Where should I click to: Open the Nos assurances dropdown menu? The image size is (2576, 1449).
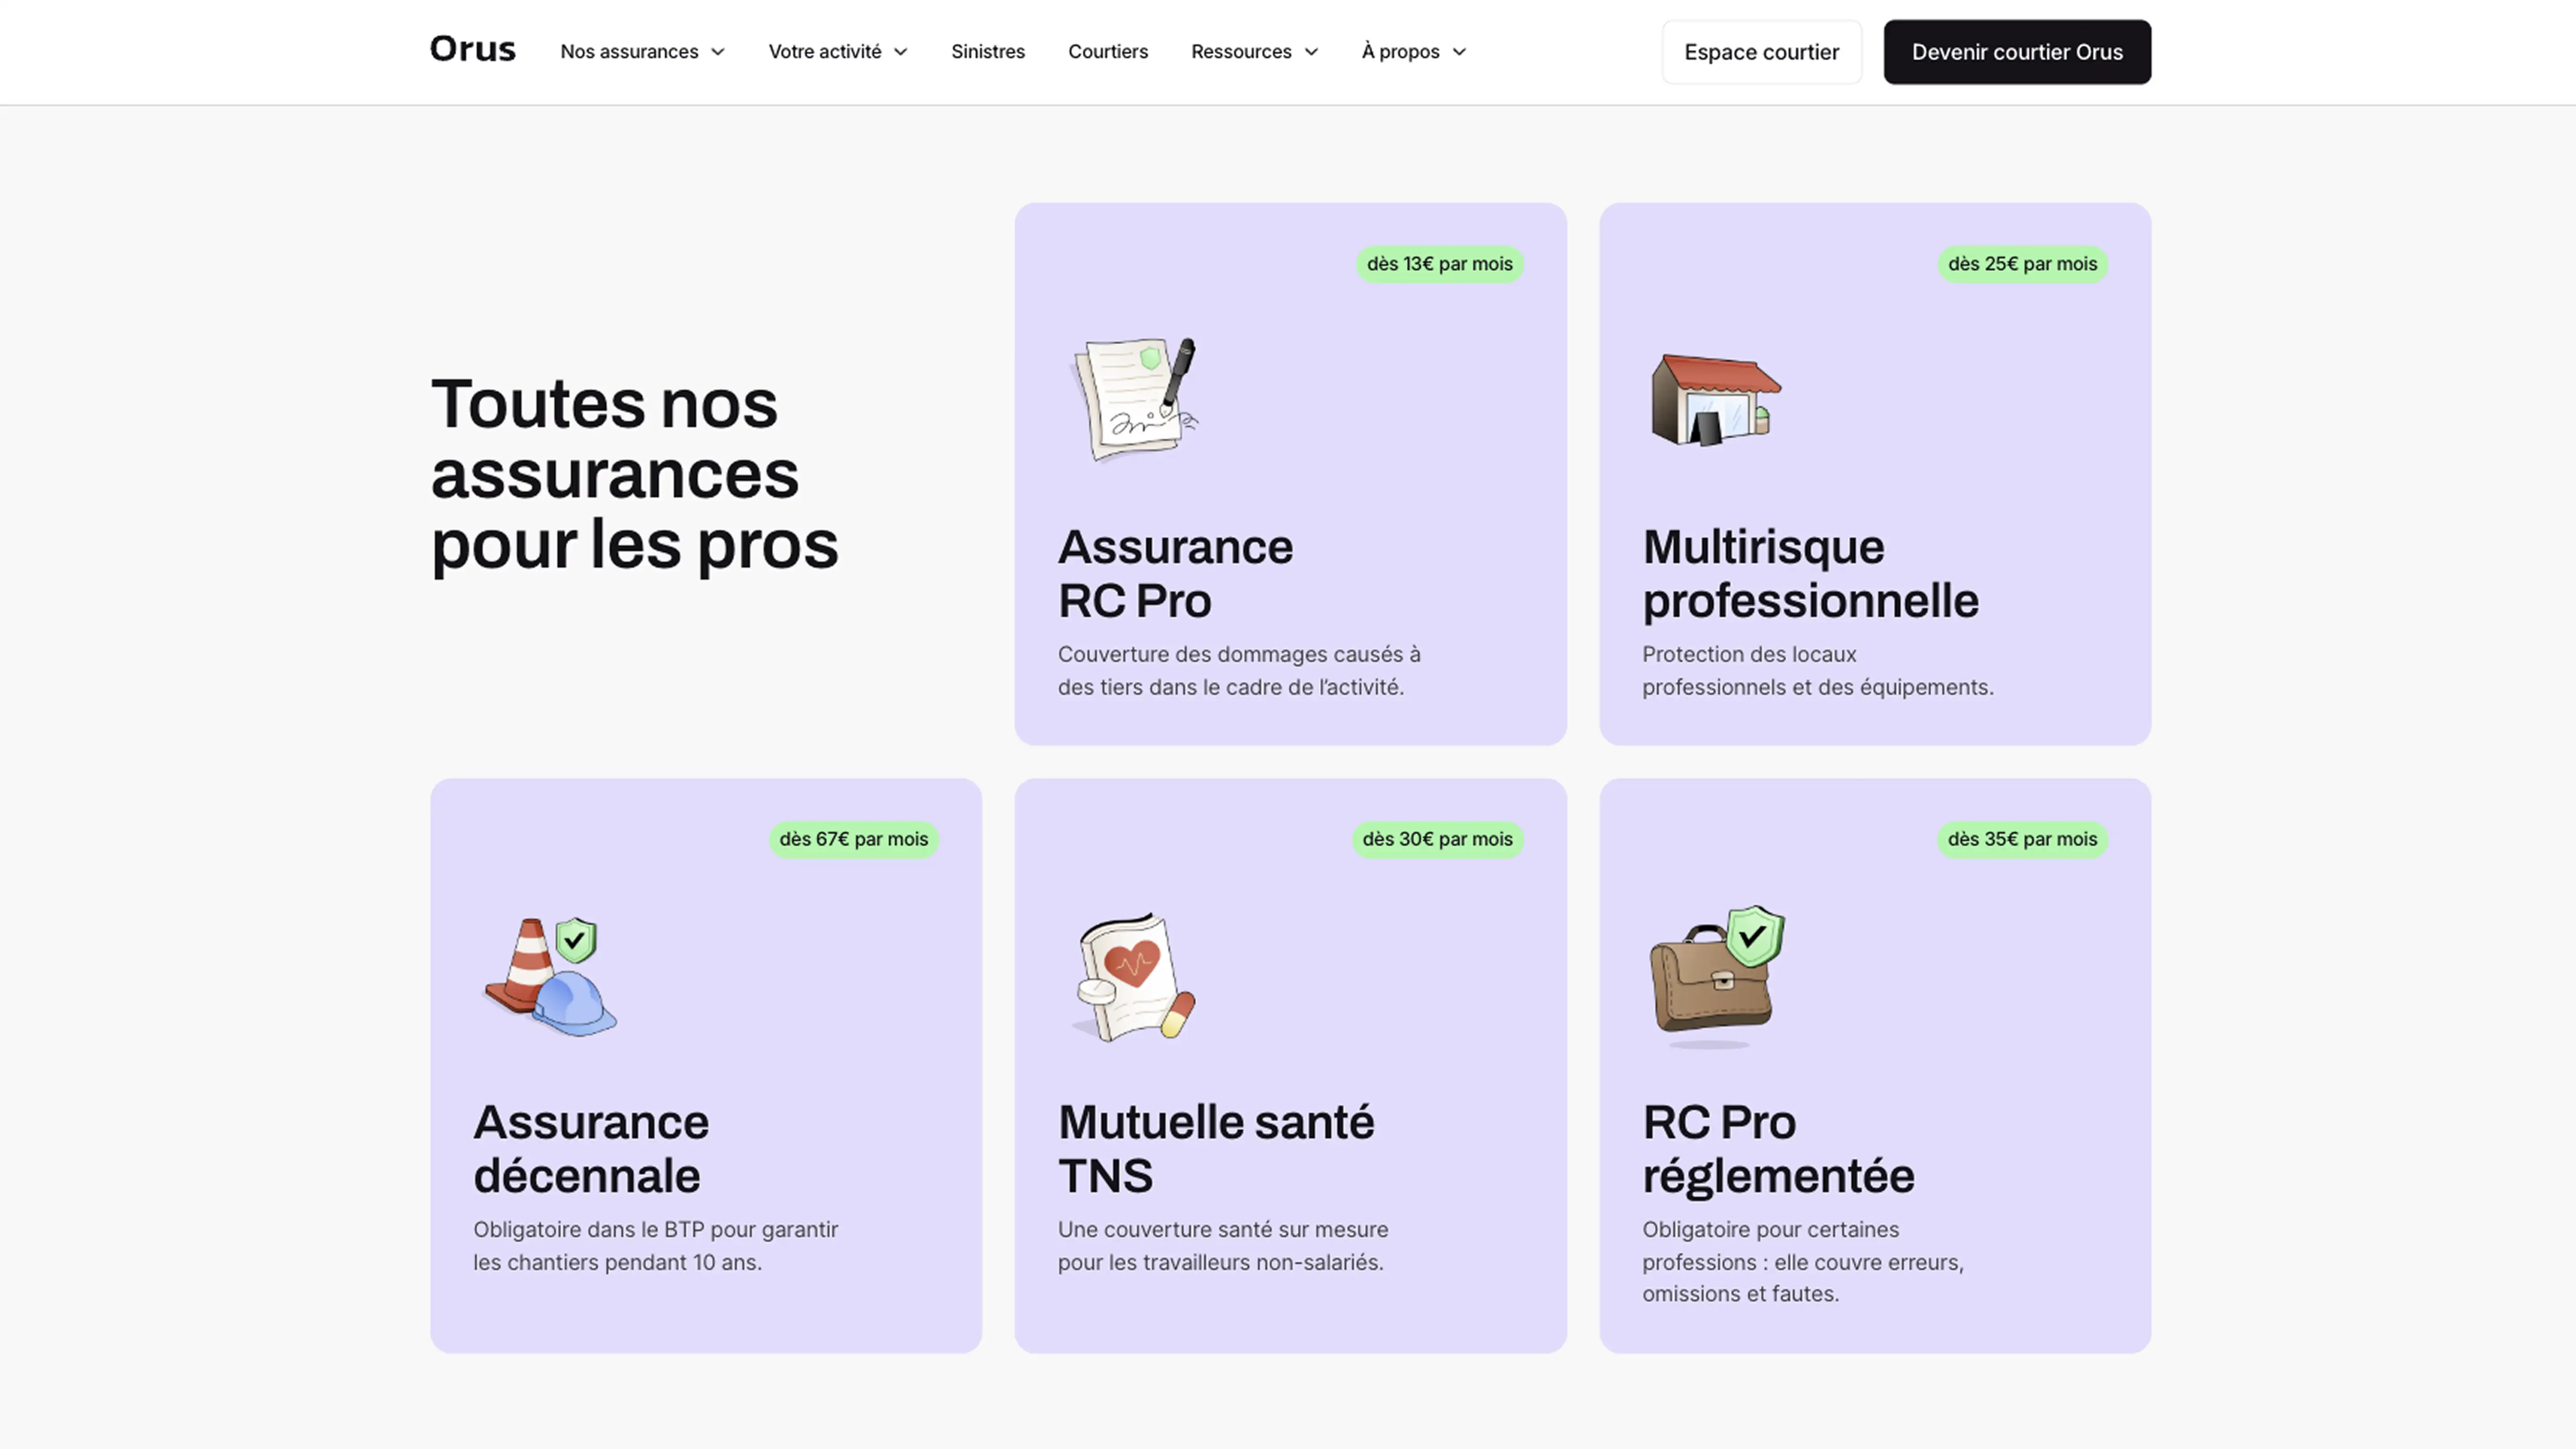(x=642, y=51)
